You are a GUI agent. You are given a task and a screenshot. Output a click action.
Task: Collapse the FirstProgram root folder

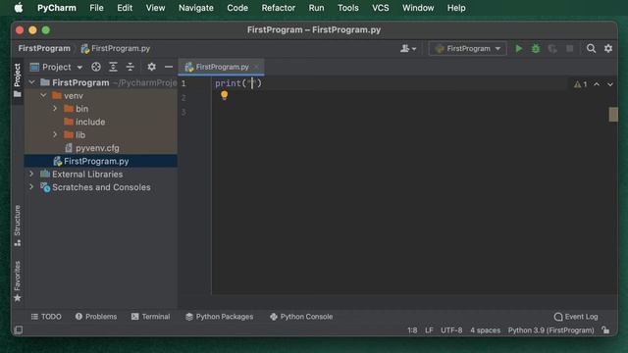pos(32,82)
